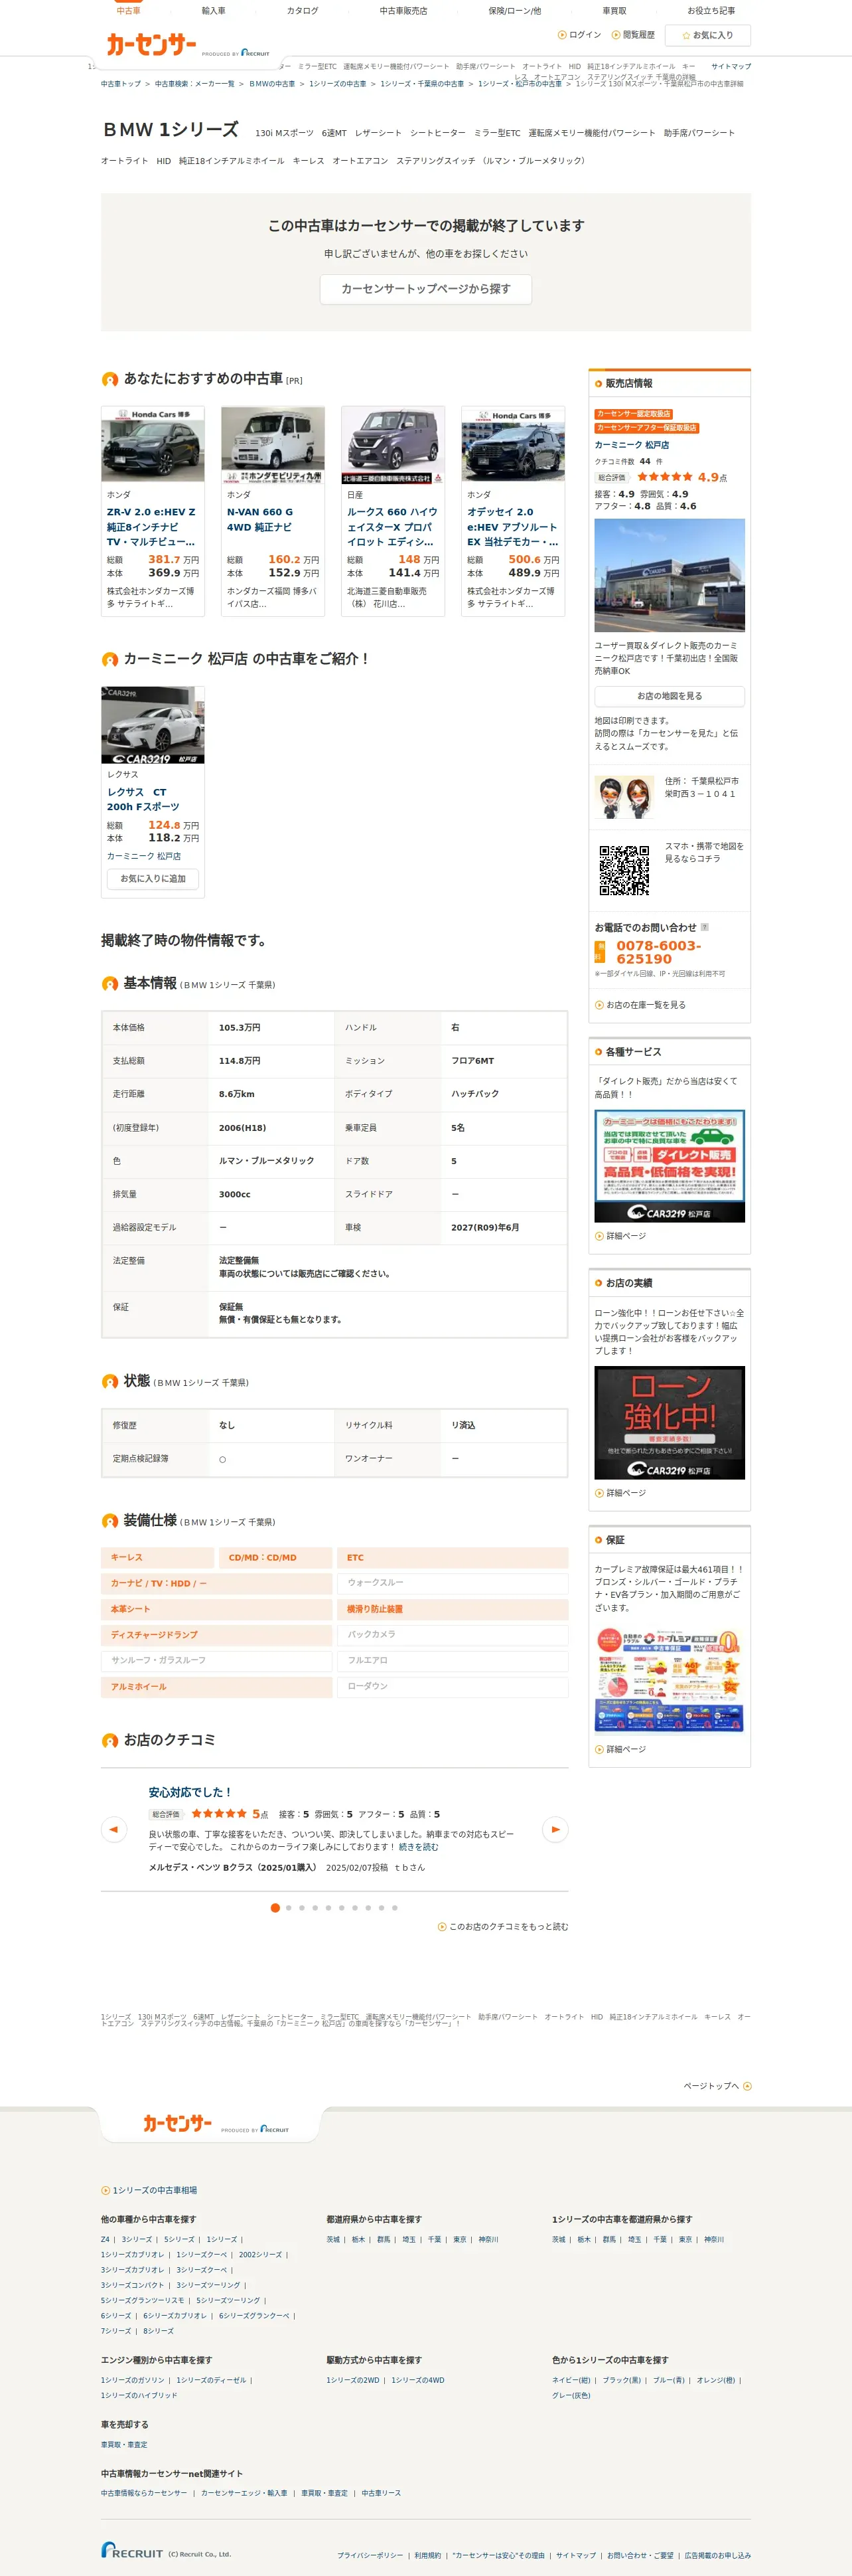Click the カープレミア warranty banner image
This screenshot has width=852, height=2576.
(670, 1679)
